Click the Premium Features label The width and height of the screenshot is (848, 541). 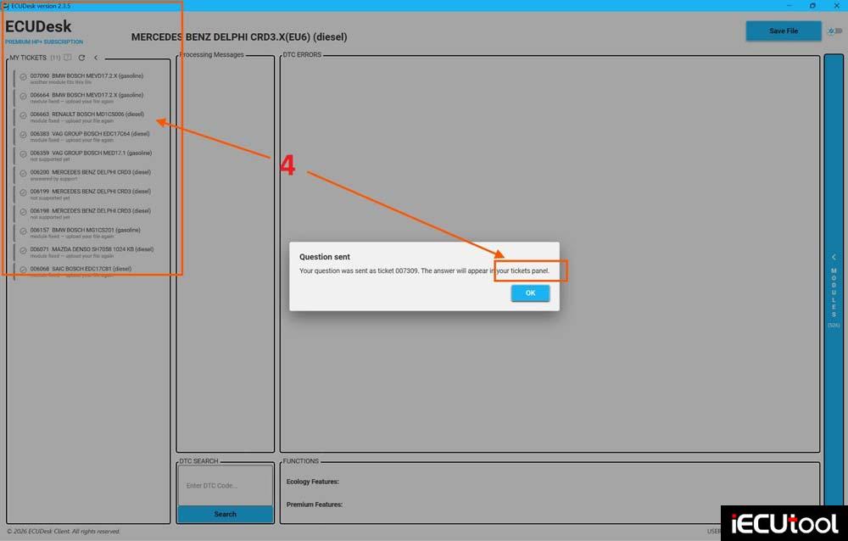click(x=315, y=505)
